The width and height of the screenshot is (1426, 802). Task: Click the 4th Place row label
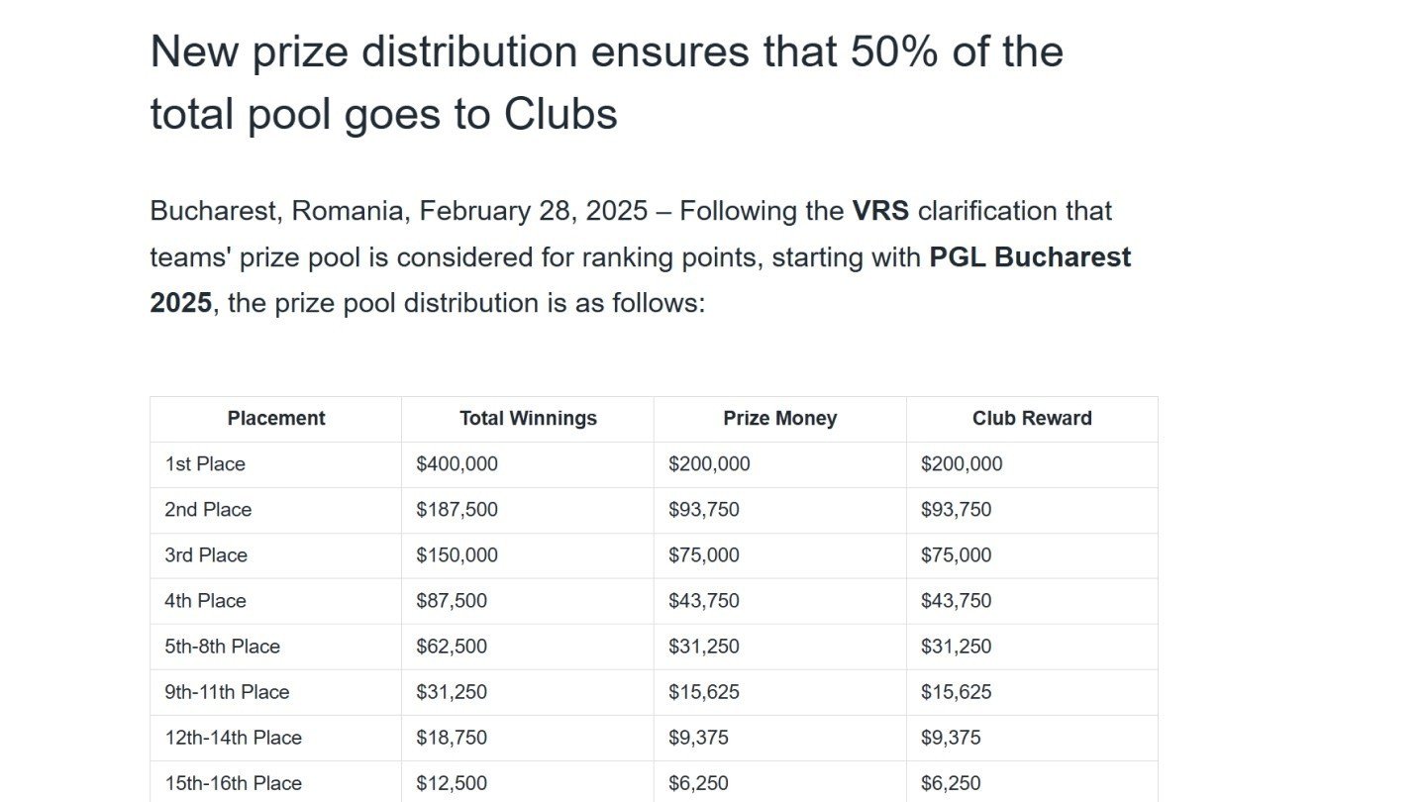tap(205, 601)
